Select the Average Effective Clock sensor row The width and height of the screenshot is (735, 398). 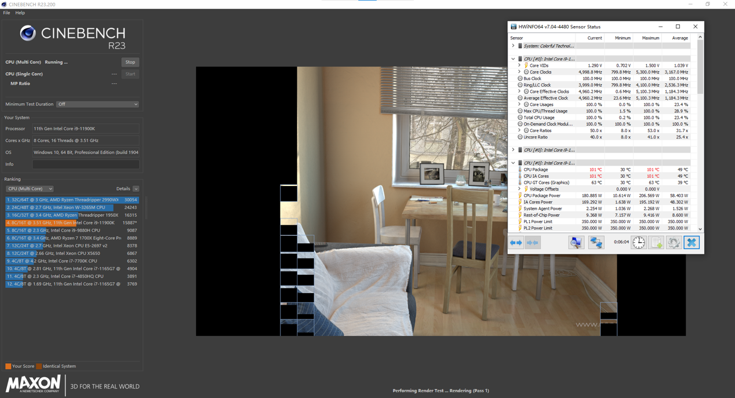click(599, 98)
